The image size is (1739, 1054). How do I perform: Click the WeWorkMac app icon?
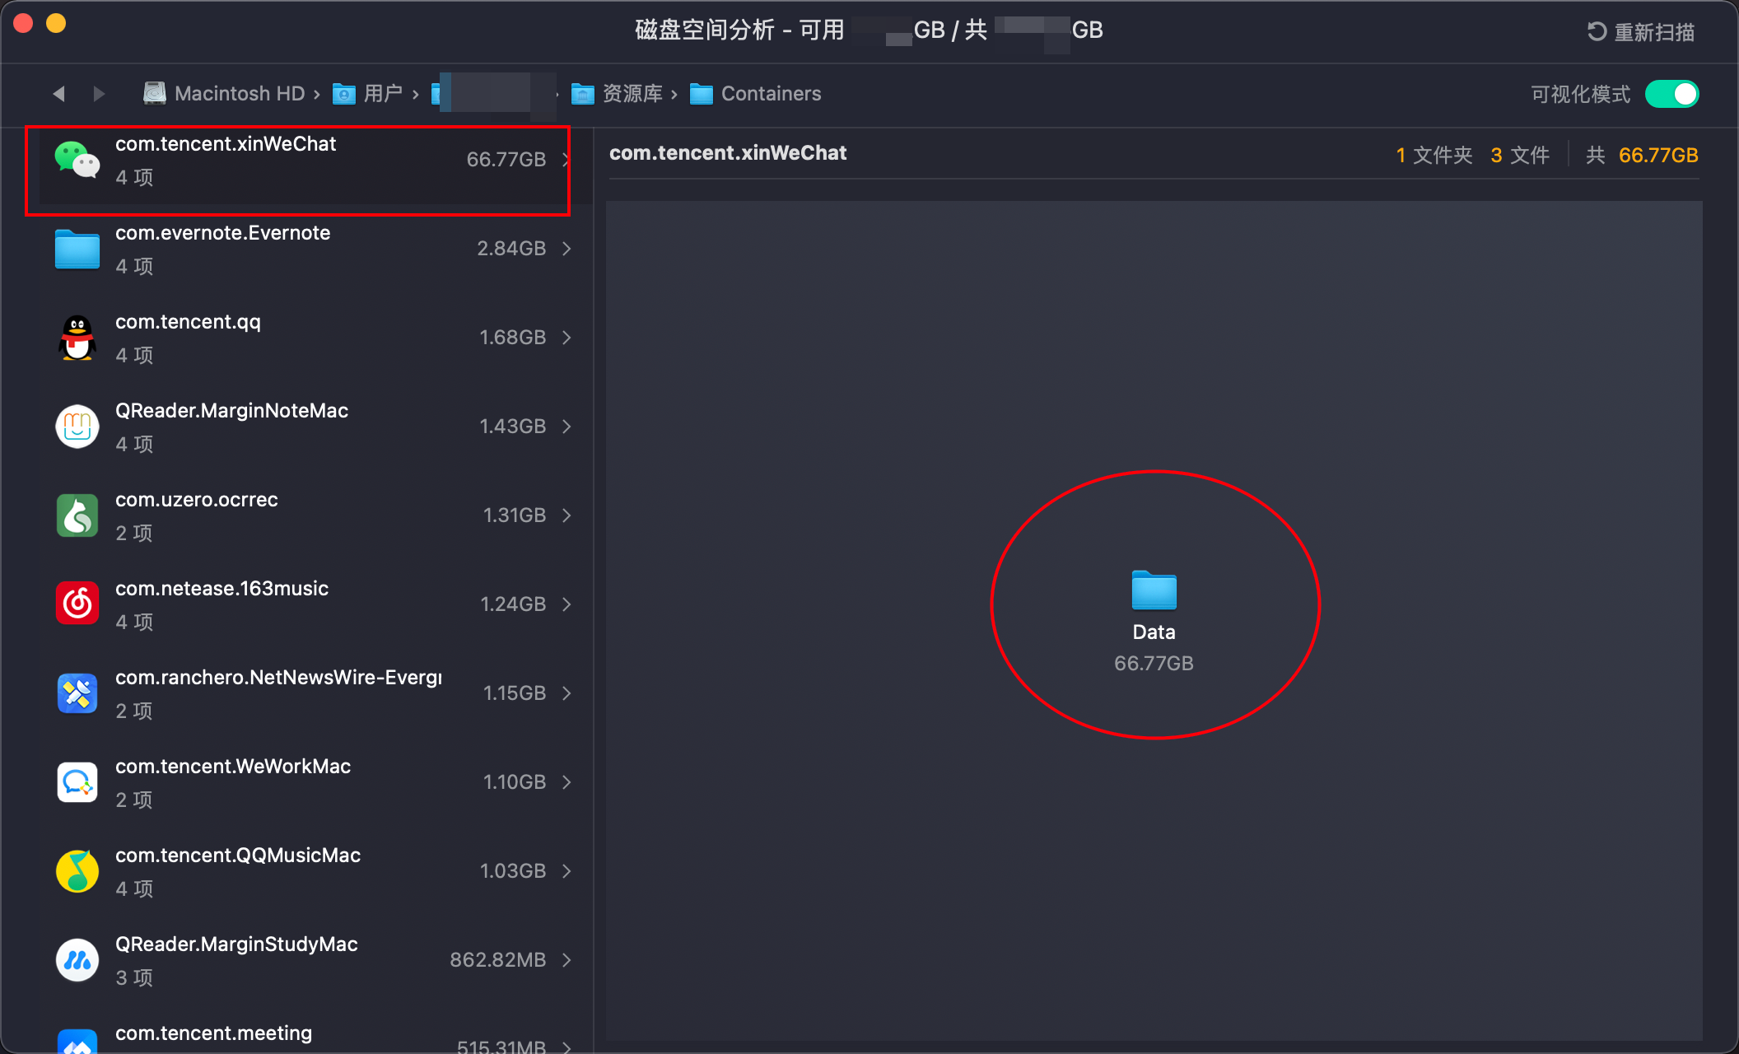click(x=77, y=782)
